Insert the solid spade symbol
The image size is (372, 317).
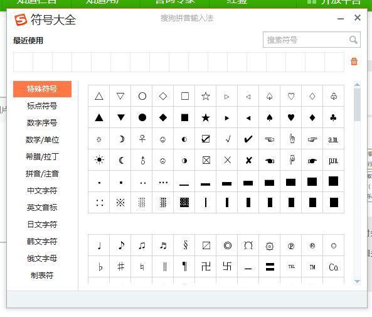tap(270, 117)
